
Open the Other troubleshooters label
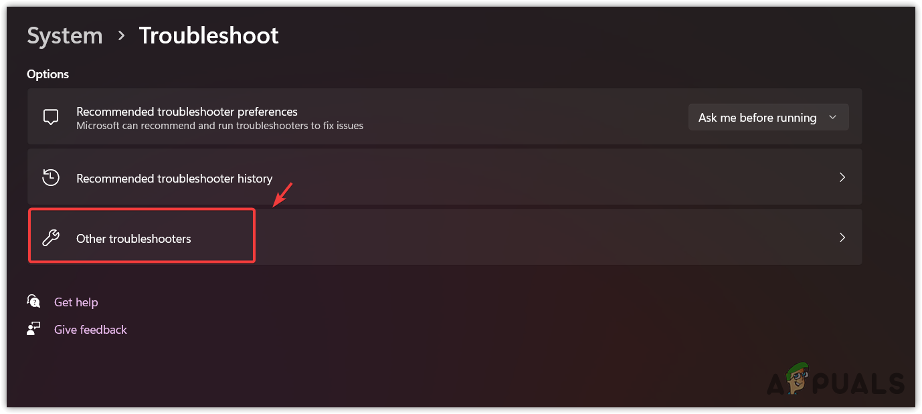click(133, 239)
